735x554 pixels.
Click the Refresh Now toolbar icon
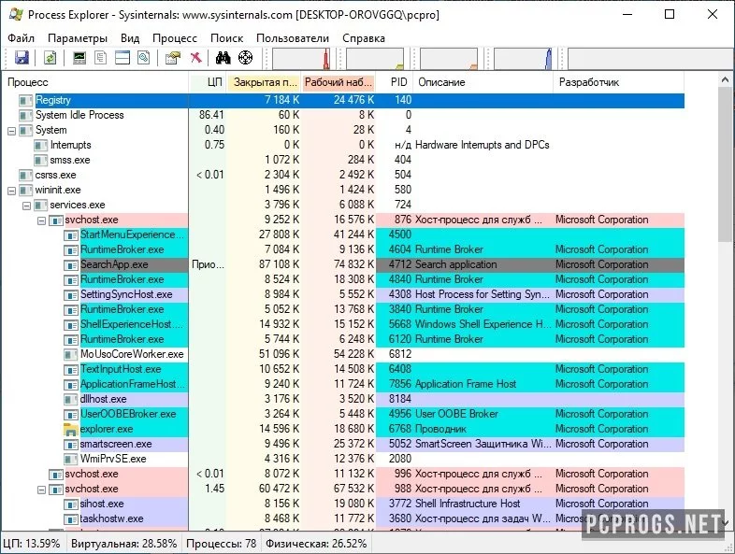(50, 58)
